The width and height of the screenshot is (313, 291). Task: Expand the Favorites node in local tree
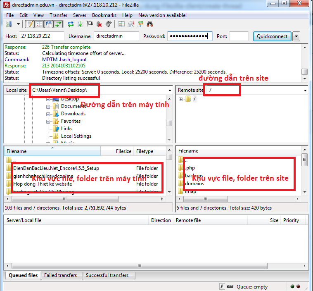[48, 122]
